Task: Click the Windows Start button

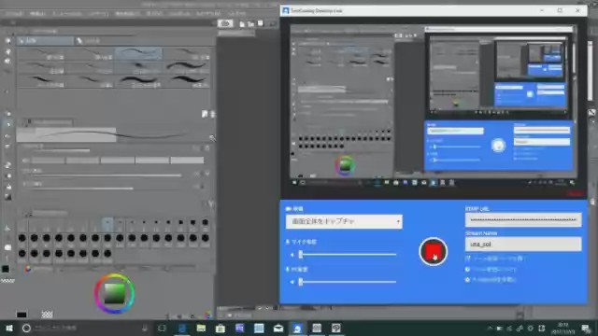Action: pos(9,328)
